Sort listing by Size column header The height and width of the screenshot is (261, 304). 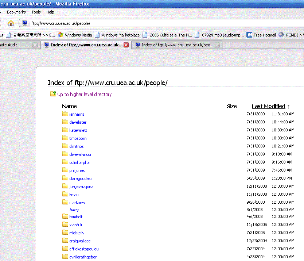click(231, 106)
